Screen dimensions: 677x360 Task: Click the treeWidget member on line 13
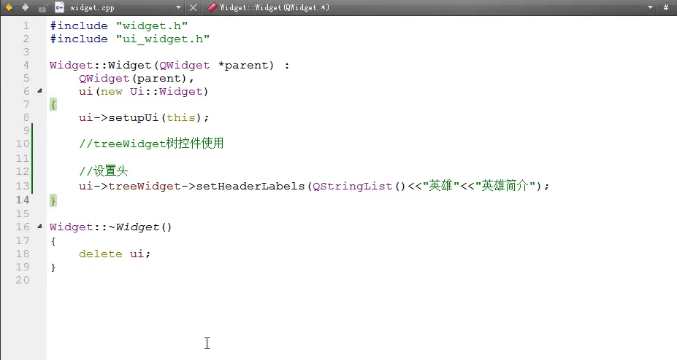click(x=144, y=187)
